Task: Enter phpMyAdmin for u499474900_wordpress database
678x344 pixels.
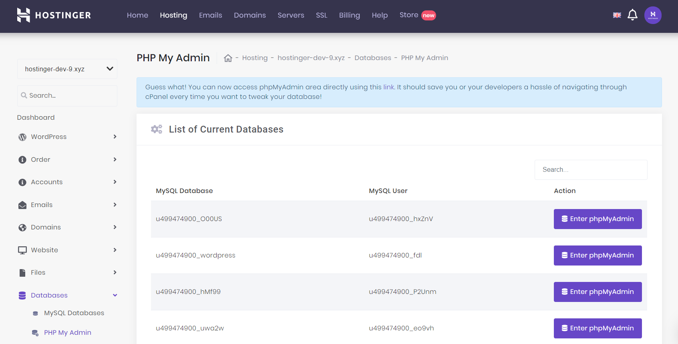Action: click(598, 255)
